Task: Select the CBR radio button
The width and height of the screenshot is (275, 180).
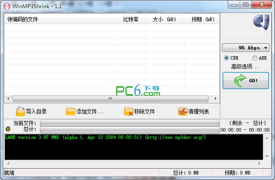Action: 226,58
